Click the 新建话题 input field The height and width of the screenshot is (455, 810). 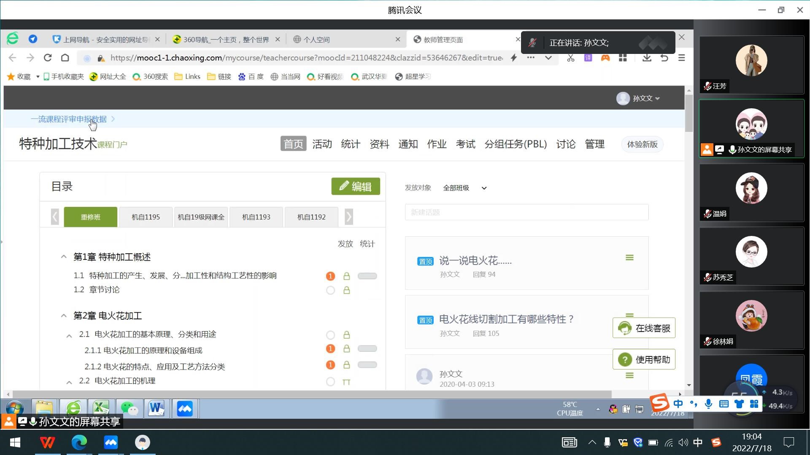click(x=526, y=212)
